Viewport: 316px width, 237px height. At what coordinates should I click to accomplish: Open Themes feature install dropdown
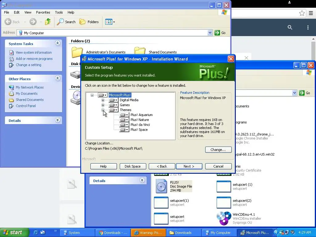coord(114,110)
